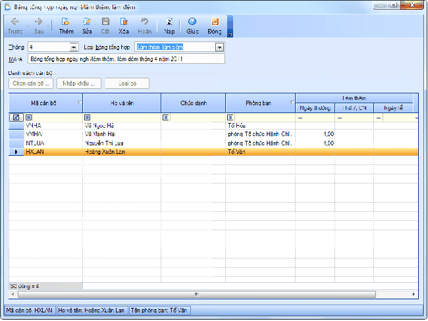Click the Hoãn undo toolbar icon
This screenshot has height=321, width=428.
tap(144, 22)
